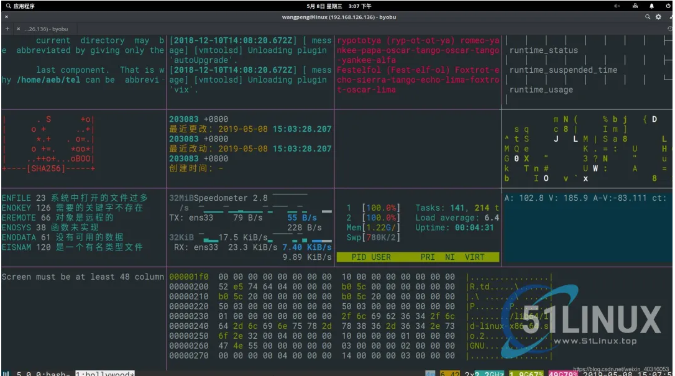Select the byobu session tab in the tab bar

click(x=47, y=28)
